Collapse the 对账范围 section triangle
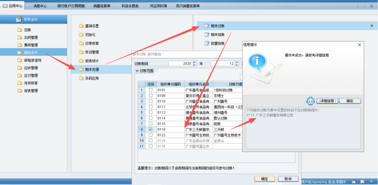Image resolution: width=378 pixels, height=185 pixels. [x=137, y=71]
